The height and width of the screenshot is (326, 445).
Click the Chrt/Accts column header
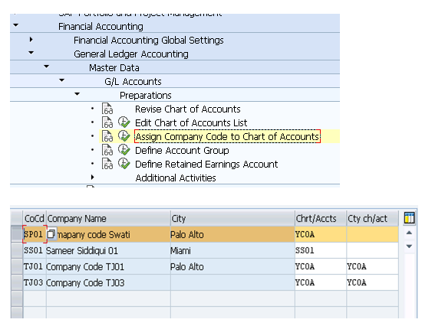321,218
